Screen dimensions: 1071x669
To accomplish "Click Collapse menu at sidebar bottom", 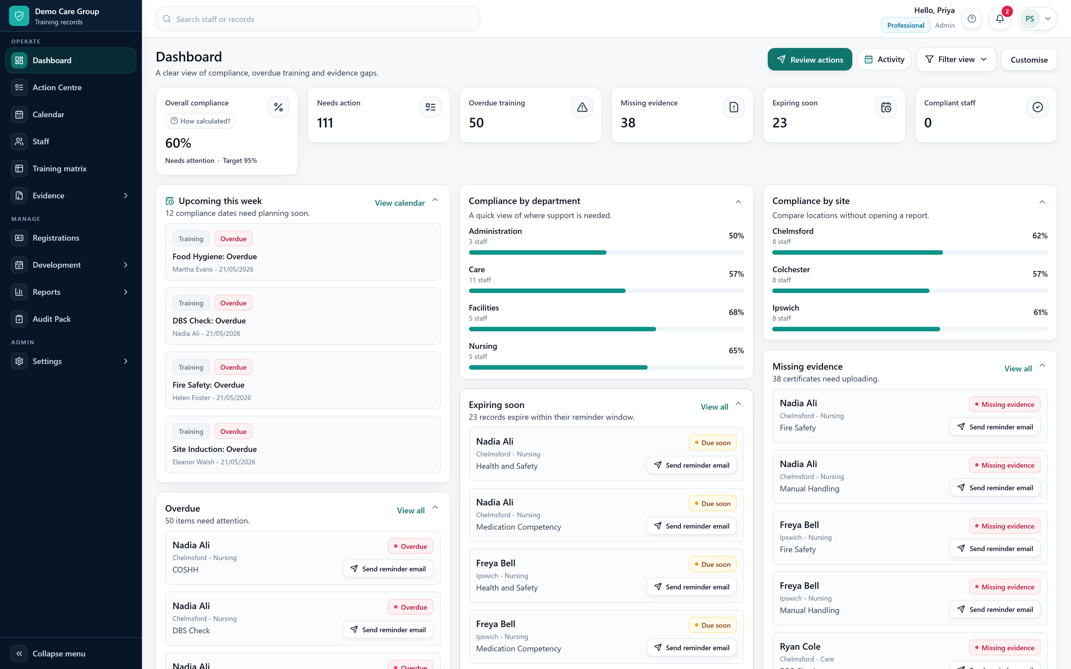I will (x=71, y=653).
